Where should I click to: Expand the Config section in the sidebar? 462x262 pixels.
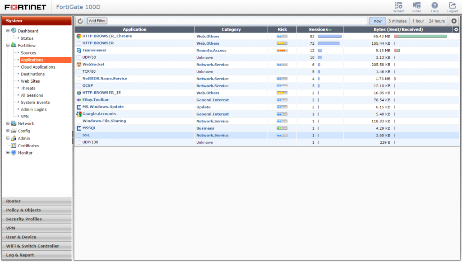coord(7,131)
